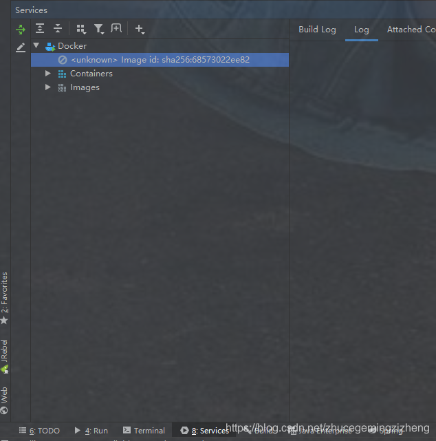This screenshot has width=436, height=441.
Task: Click the TODO list icon
Action: click(x=23, y=430)
